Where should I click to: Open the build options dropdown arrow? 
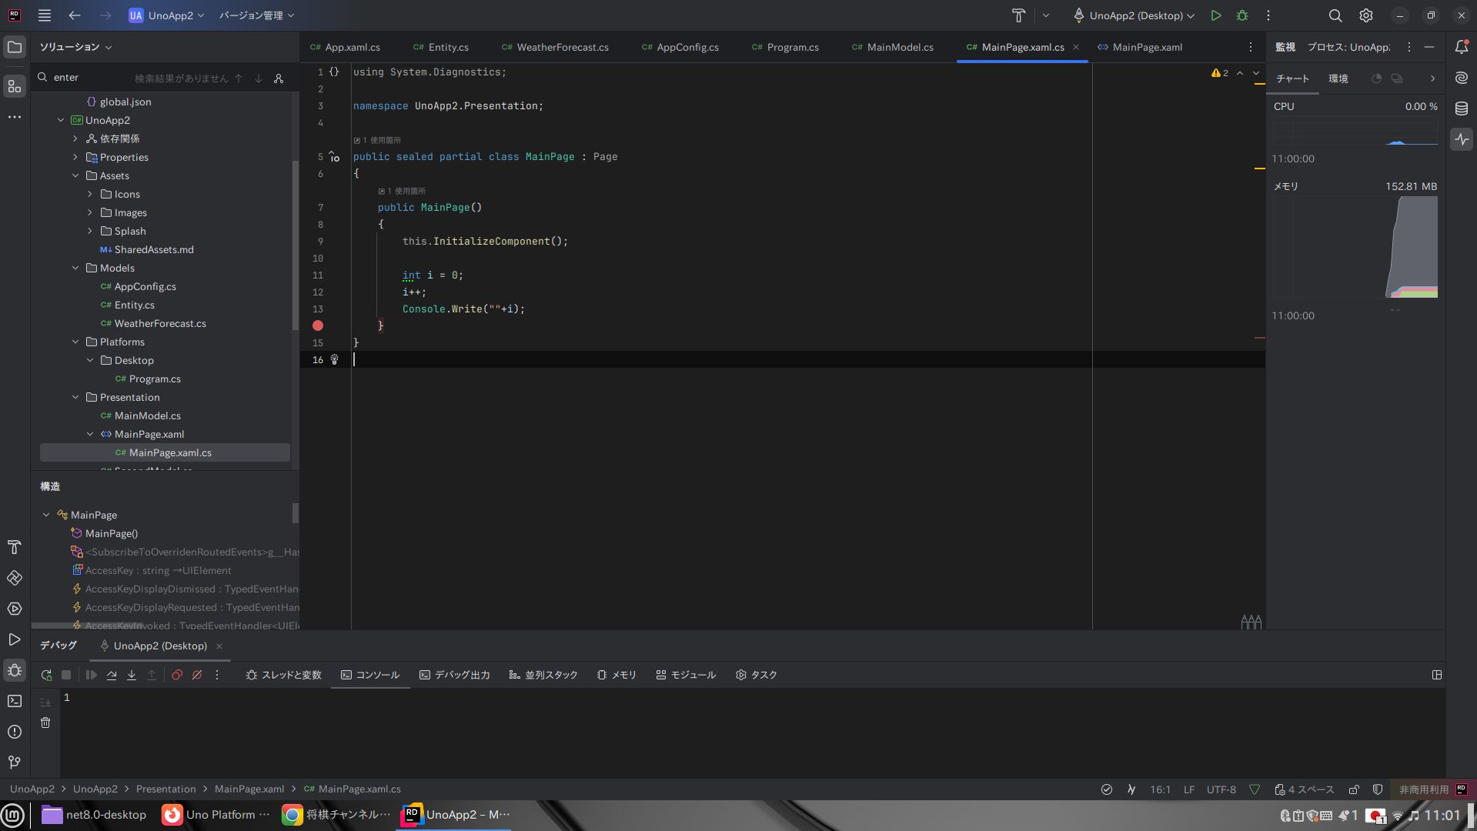tap(1045, 15)
